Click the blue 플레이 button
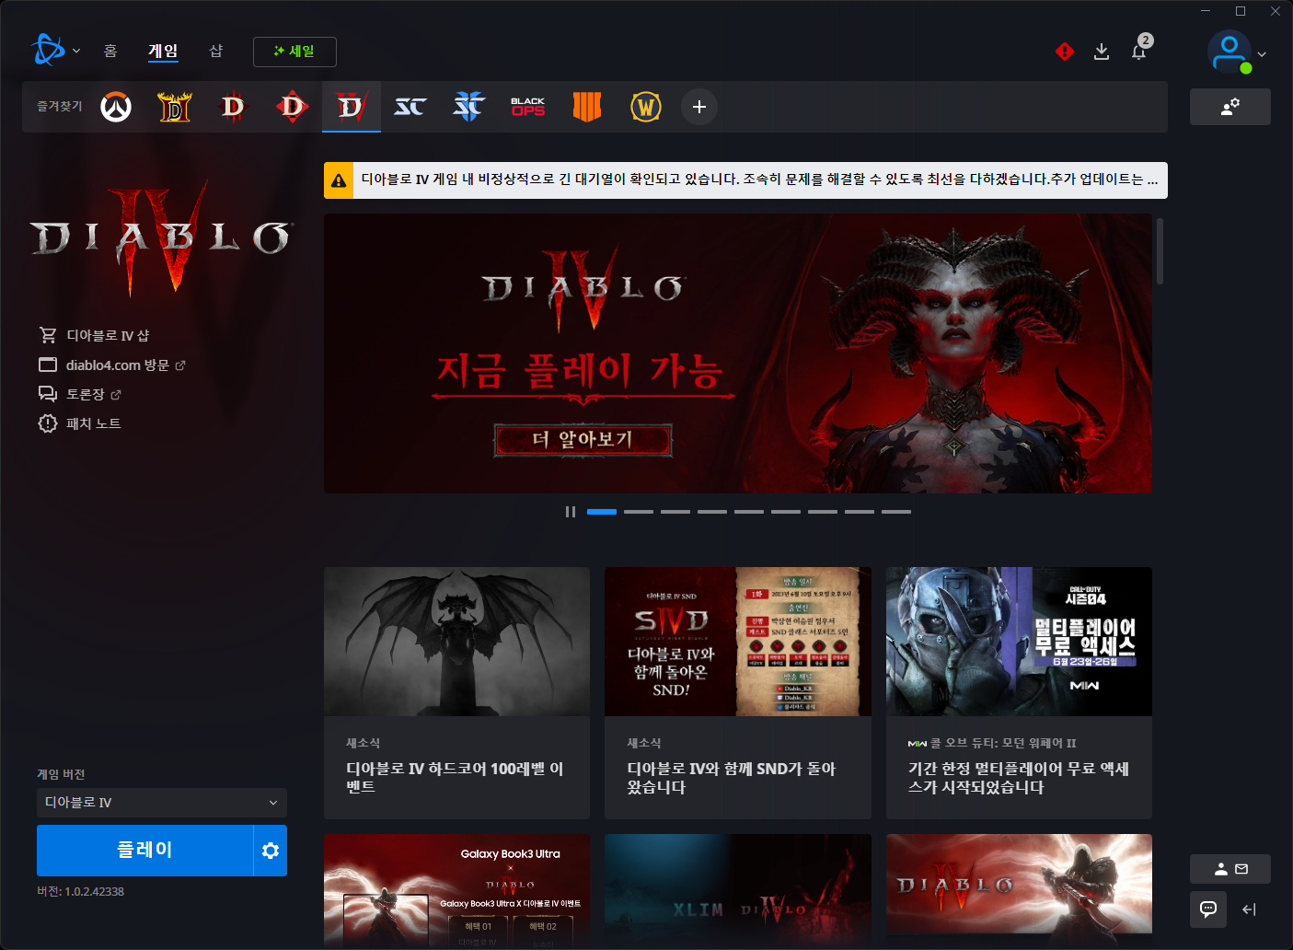1293x950 pixels. click(x=144, y=851)
